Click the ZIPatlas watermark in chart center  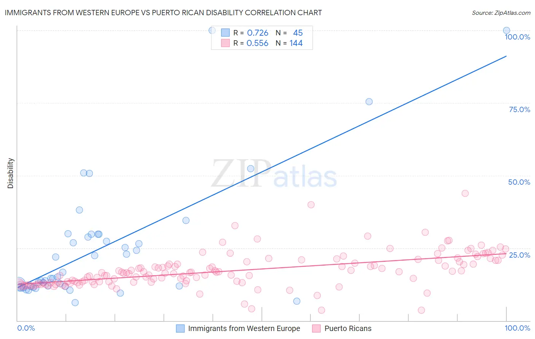coord(274,174)
